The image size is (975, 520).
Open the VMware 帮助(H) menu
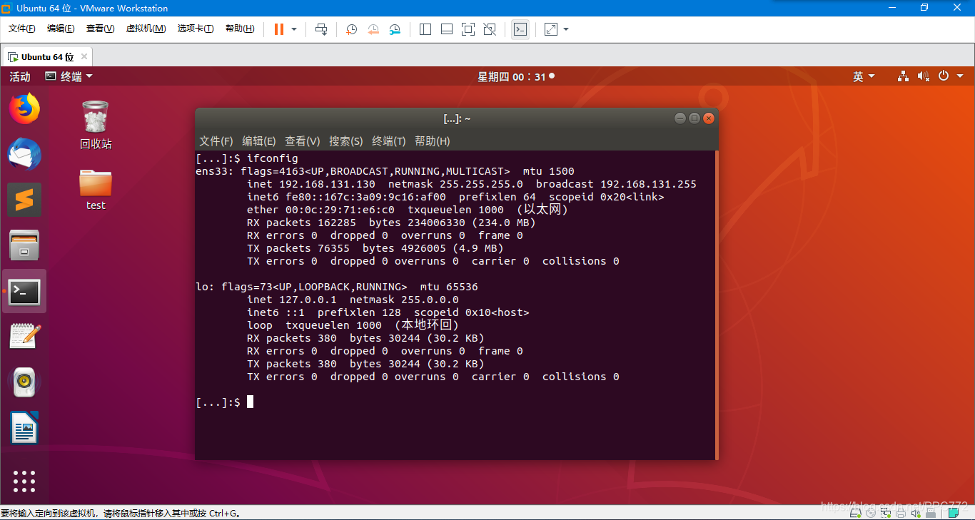(240, 29)
